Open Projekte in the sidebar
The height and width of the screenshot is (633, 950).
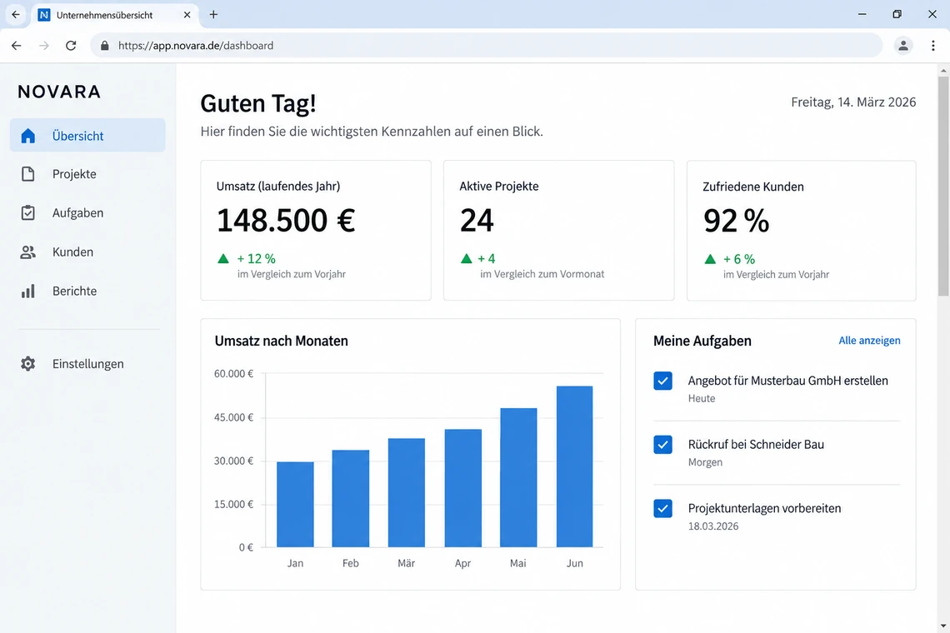tap(87, 174)
